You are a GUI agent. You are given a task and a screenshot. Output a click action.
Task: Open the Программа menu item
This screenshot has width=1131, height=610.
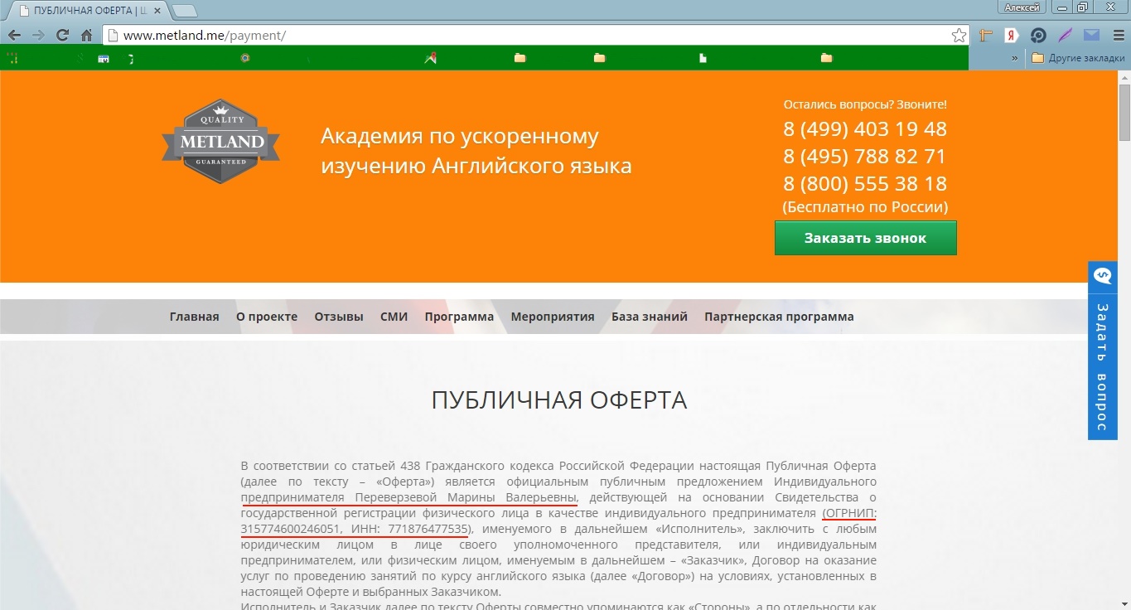[459, 317]
